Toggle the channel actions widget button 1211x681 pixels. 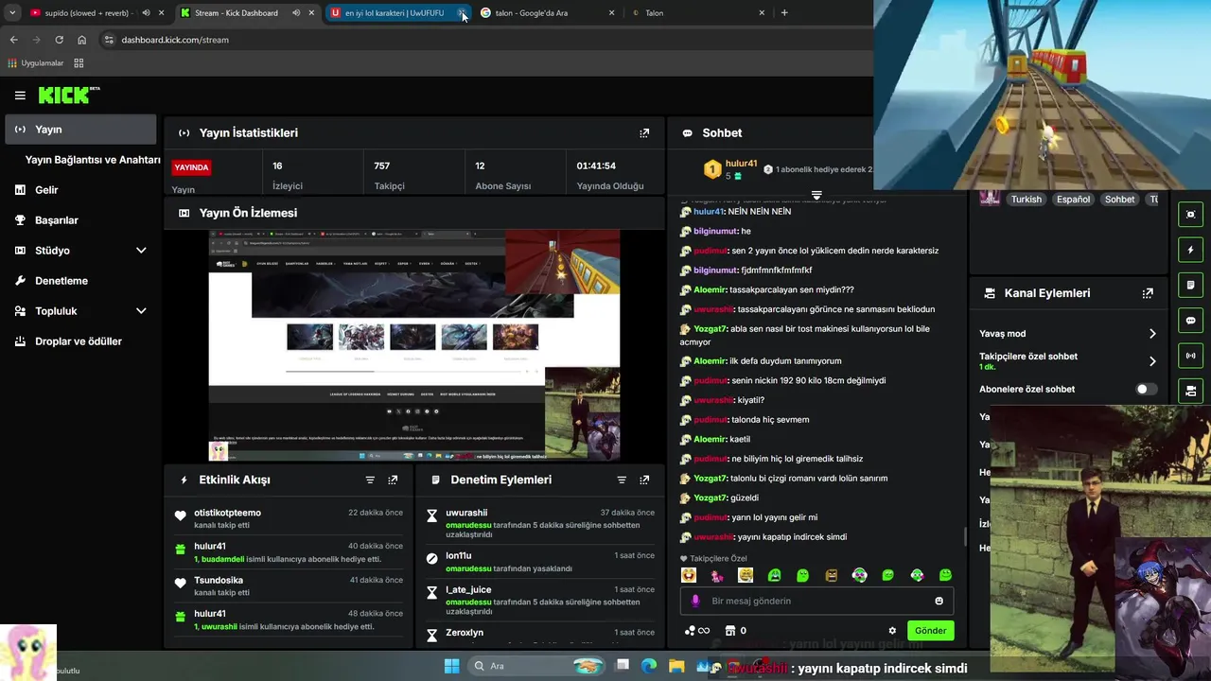pyautogui.click(x=1190, y=390)
